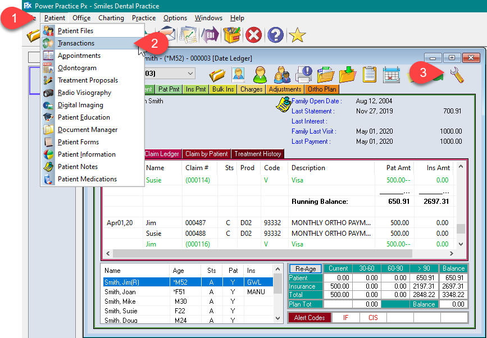Click the Alert Codes button
Screen dimensions: 487x338
(x=310, y=318)
